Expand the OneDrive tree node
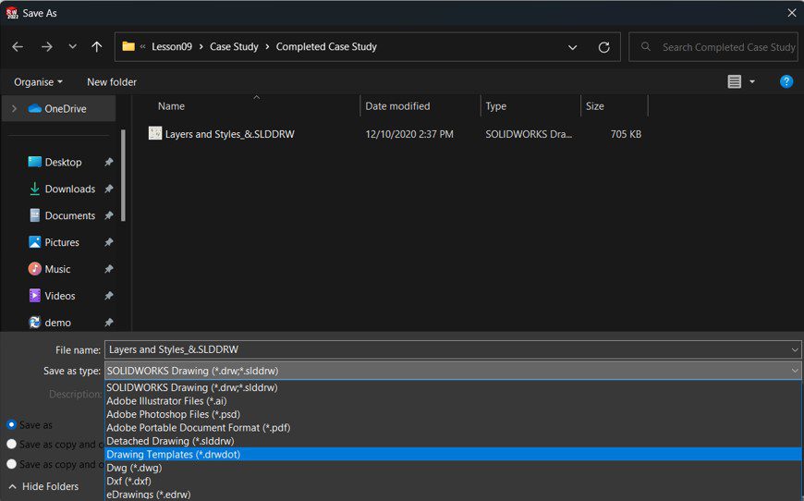The image size is (804, 501). (x=13, y=109)
